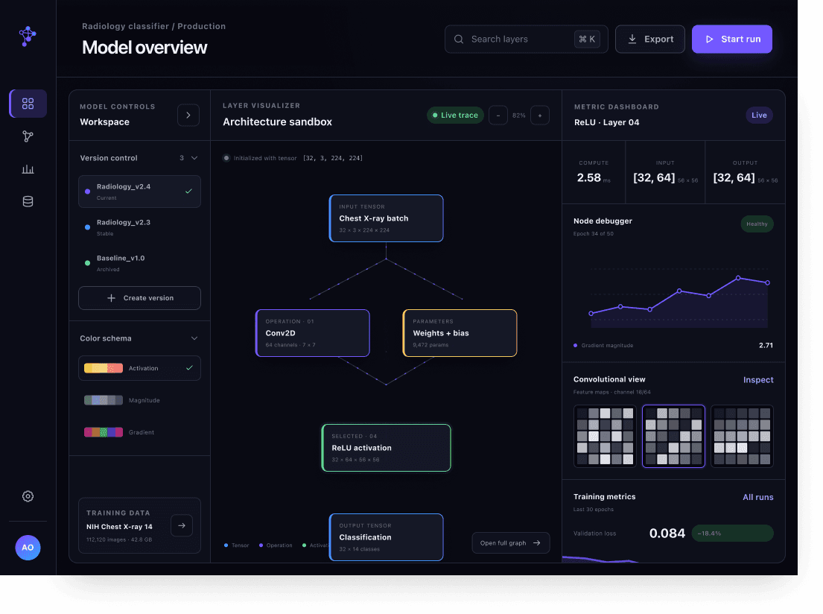Open the dashboard grid view in sidebar

(x=28, y=104)
